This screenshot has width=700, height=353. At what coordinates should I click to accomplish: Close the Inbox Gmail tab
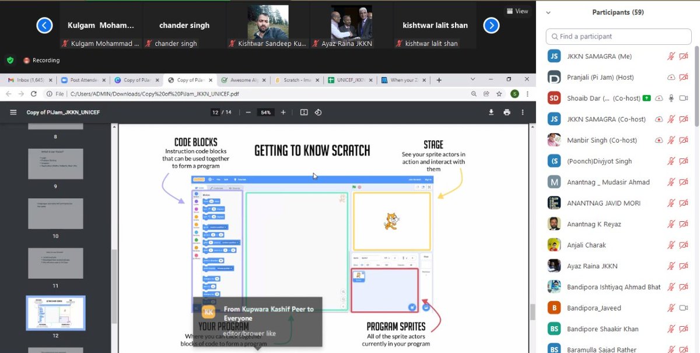(x=51, y=80)
